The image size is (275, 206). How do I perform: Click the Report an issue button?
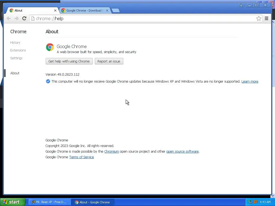click(x=109, y=61)
